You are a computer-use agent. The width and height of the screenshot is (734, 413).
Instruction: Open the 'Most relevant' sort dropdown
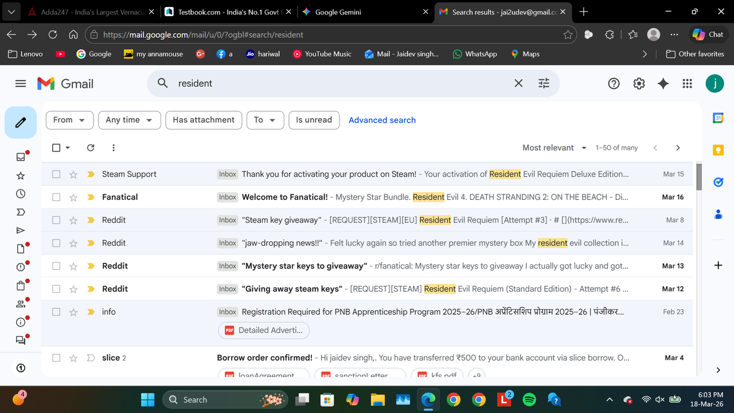tap(553, 147)
